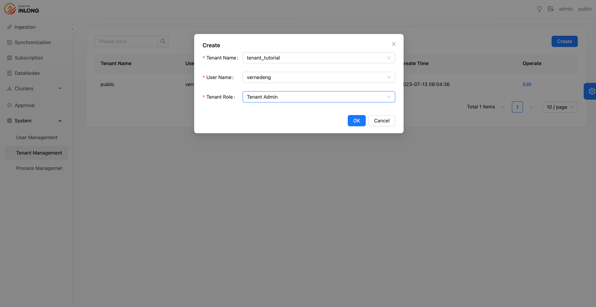The image size is (596, 307).
Task: Close the Create dialog with X
Action: point(393,44)
